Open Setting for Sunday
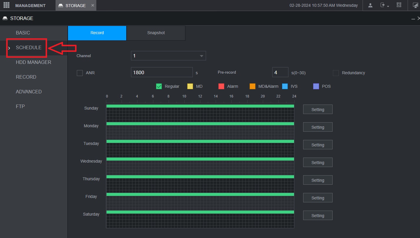The image size is (420, 238). pyautogui.click(x=318, y=109)
